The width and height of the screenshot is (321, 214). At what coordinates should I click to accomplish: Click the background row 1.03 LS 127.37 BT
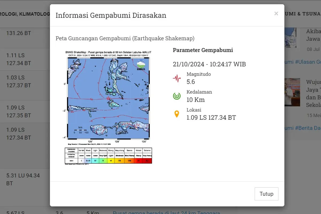pyautogui.click(x=19, y=82)
